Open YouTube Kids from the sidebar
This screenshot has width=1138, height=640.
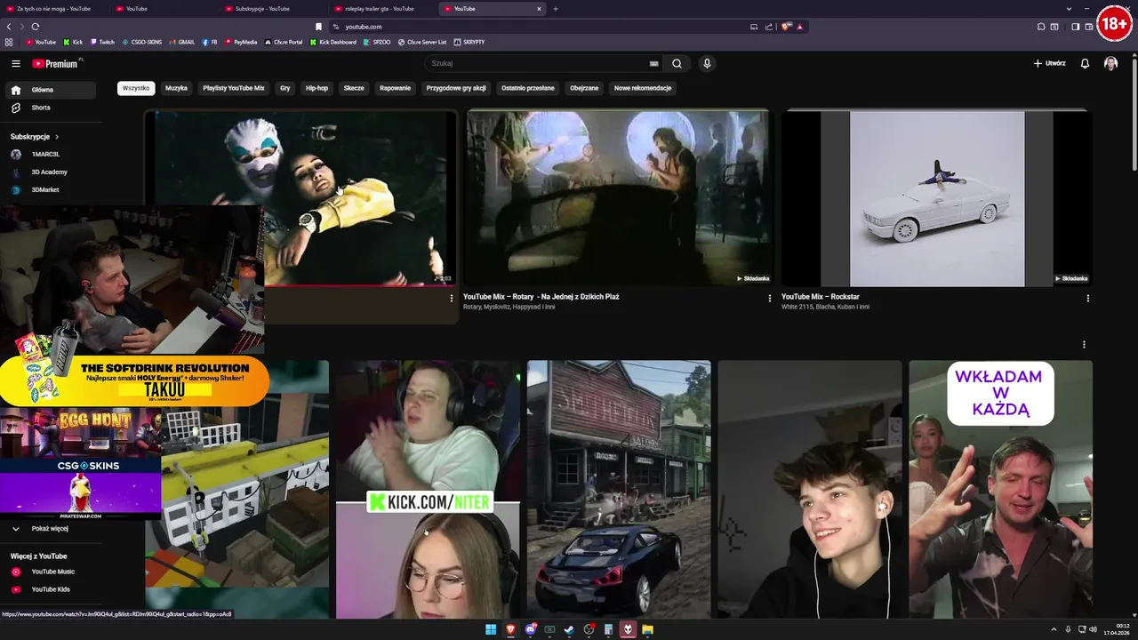coord(52,589)
